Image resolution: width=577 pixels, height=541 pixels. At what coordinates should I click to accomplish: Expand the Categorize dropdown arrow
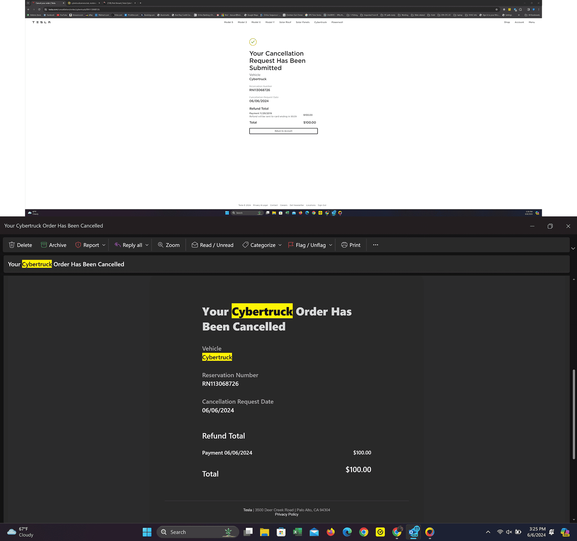click(x=280, y=245)
